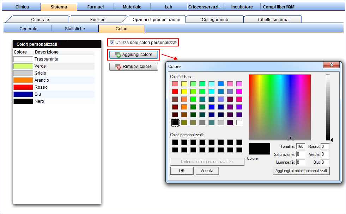This screenshot has height=214, width=346.
Task: Pick the selected black basic swatch
Action: pos(175,122)
